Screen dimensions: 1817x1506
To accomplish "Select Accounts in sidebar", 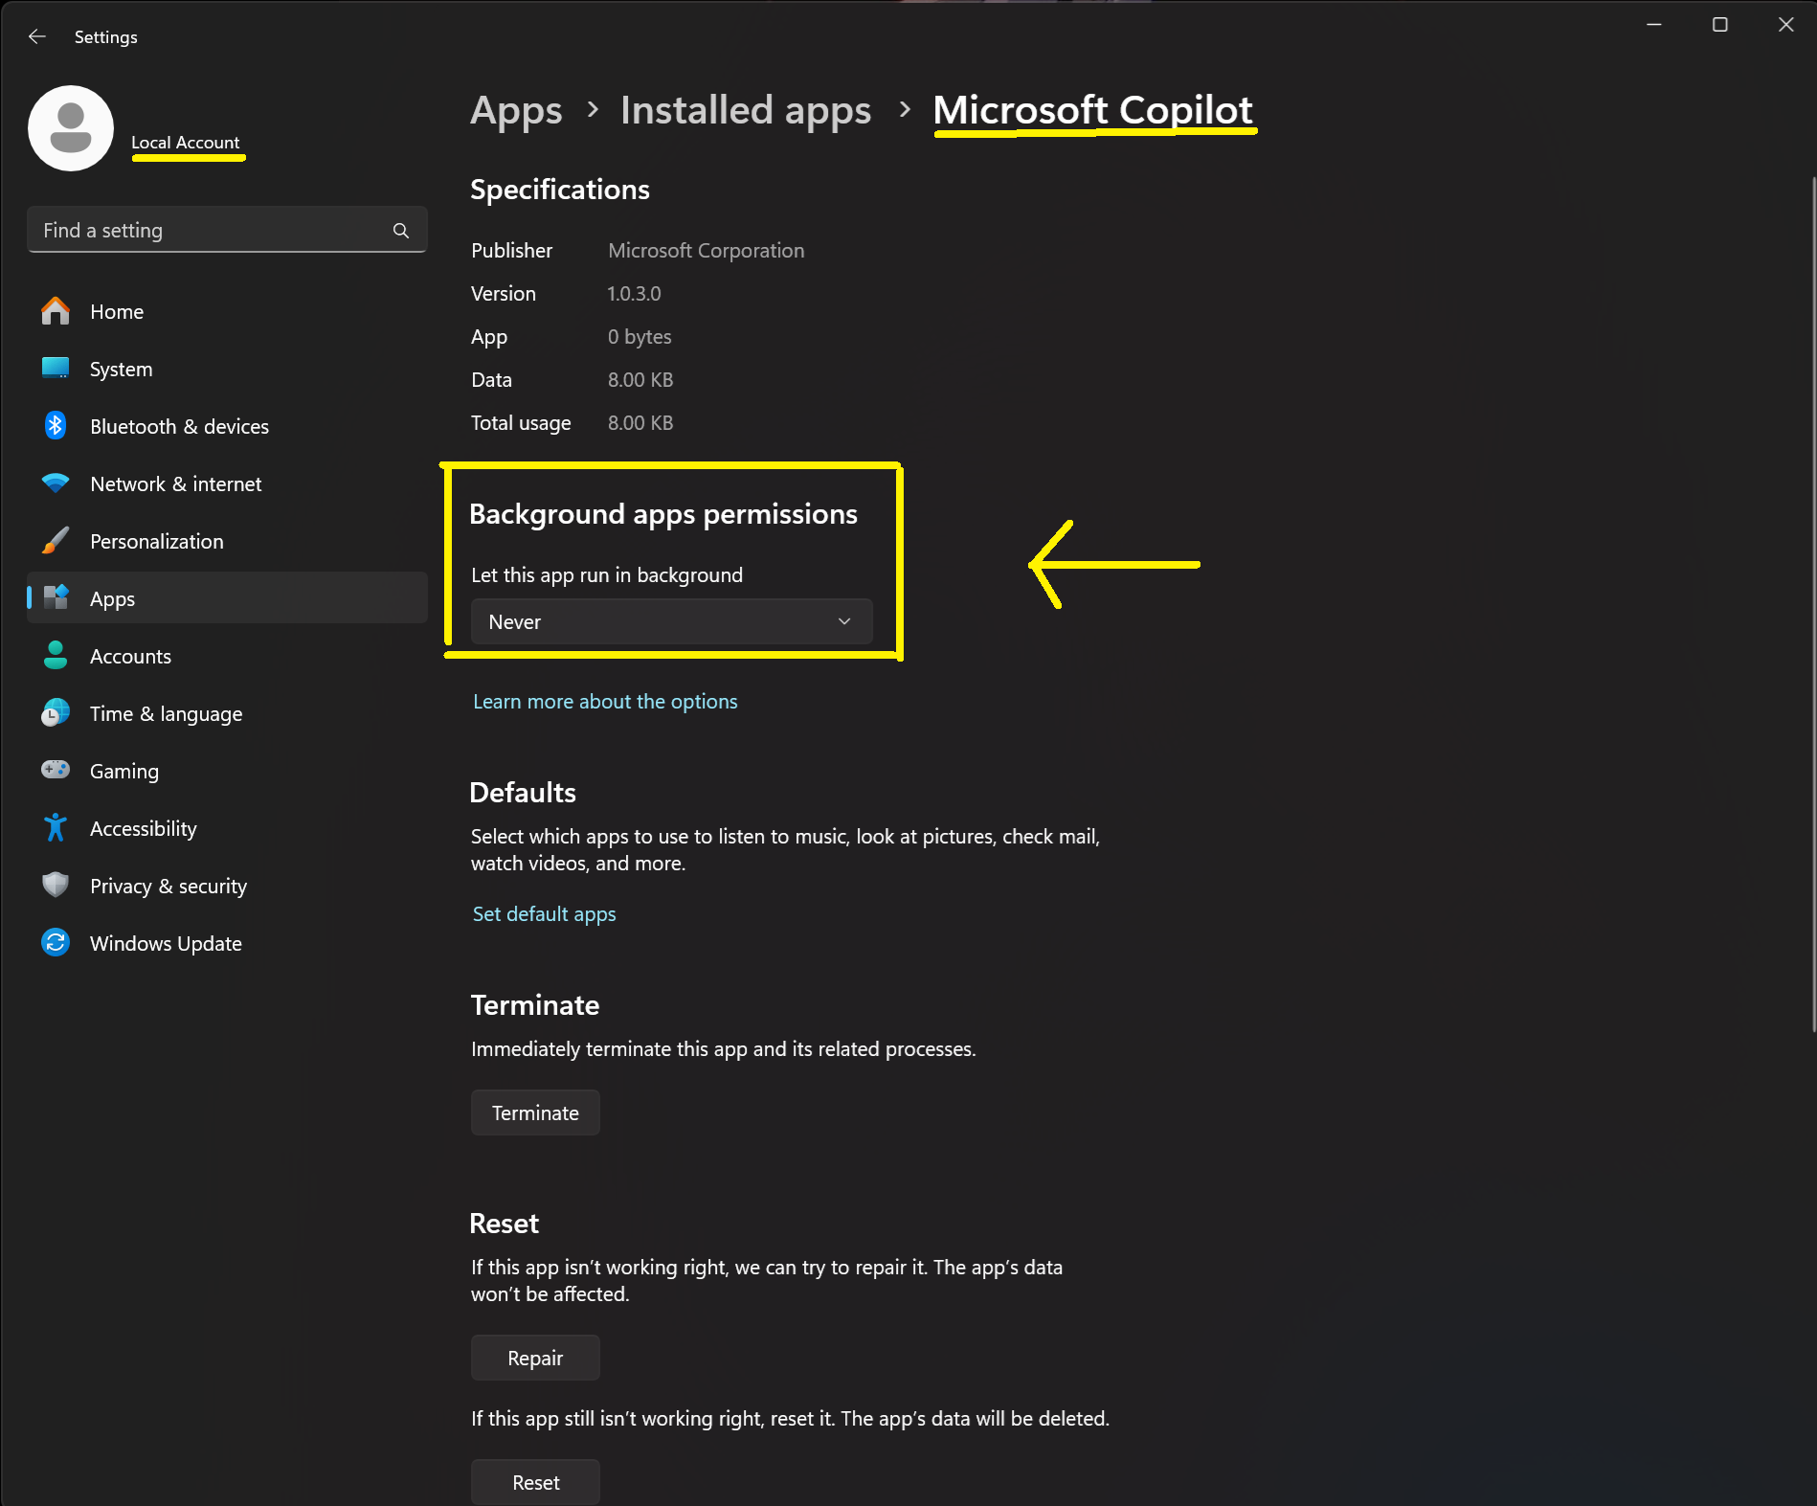I will click(227, 656).
